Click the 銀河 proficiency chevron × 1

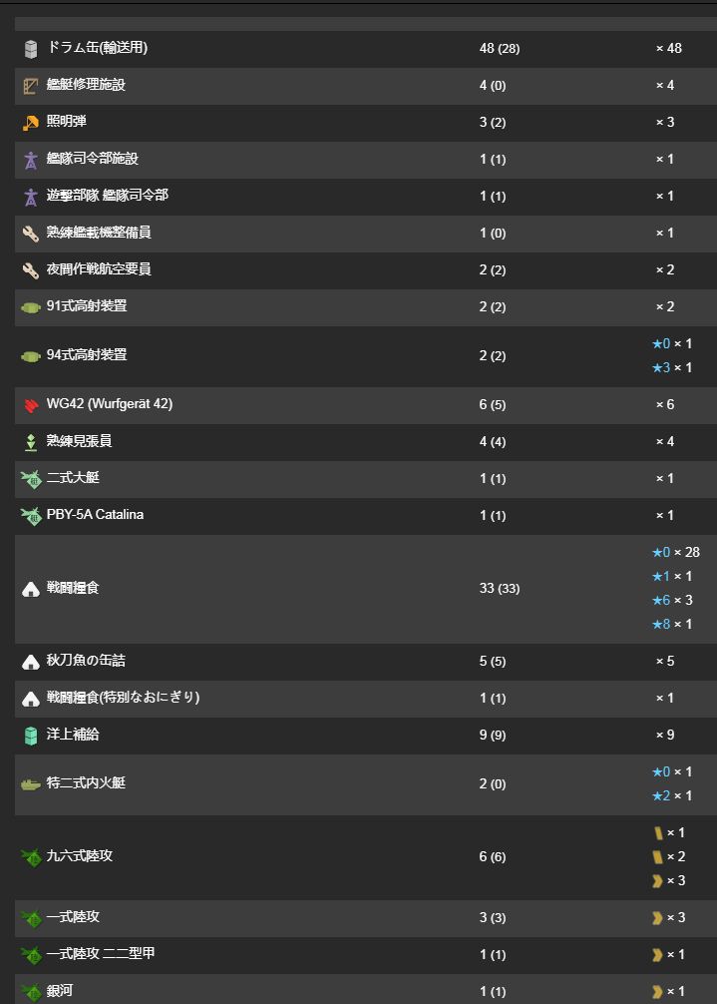668,992
